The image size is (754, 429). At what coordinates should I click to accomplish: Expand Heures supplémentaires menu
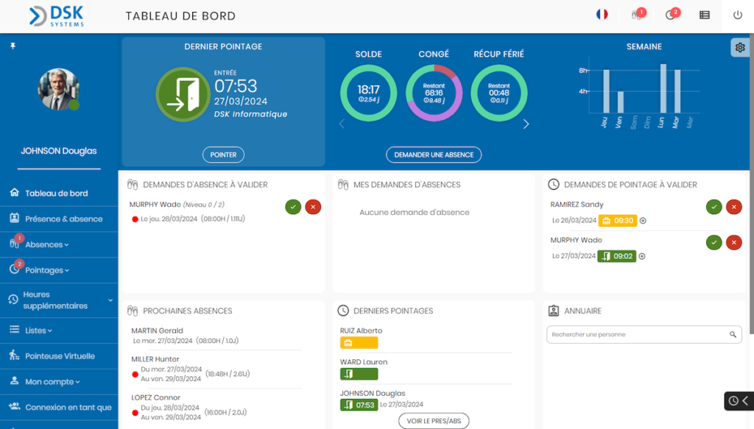click(x=59, y=300)
